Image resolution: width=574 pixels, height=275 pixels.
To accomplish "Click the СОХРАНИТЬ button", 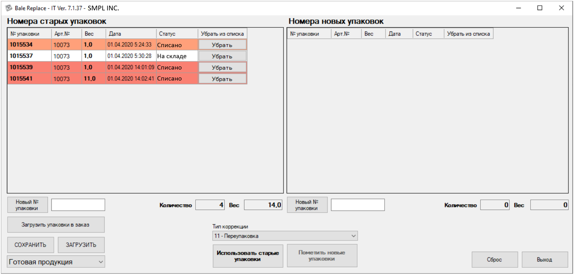I will click(31, 245).
